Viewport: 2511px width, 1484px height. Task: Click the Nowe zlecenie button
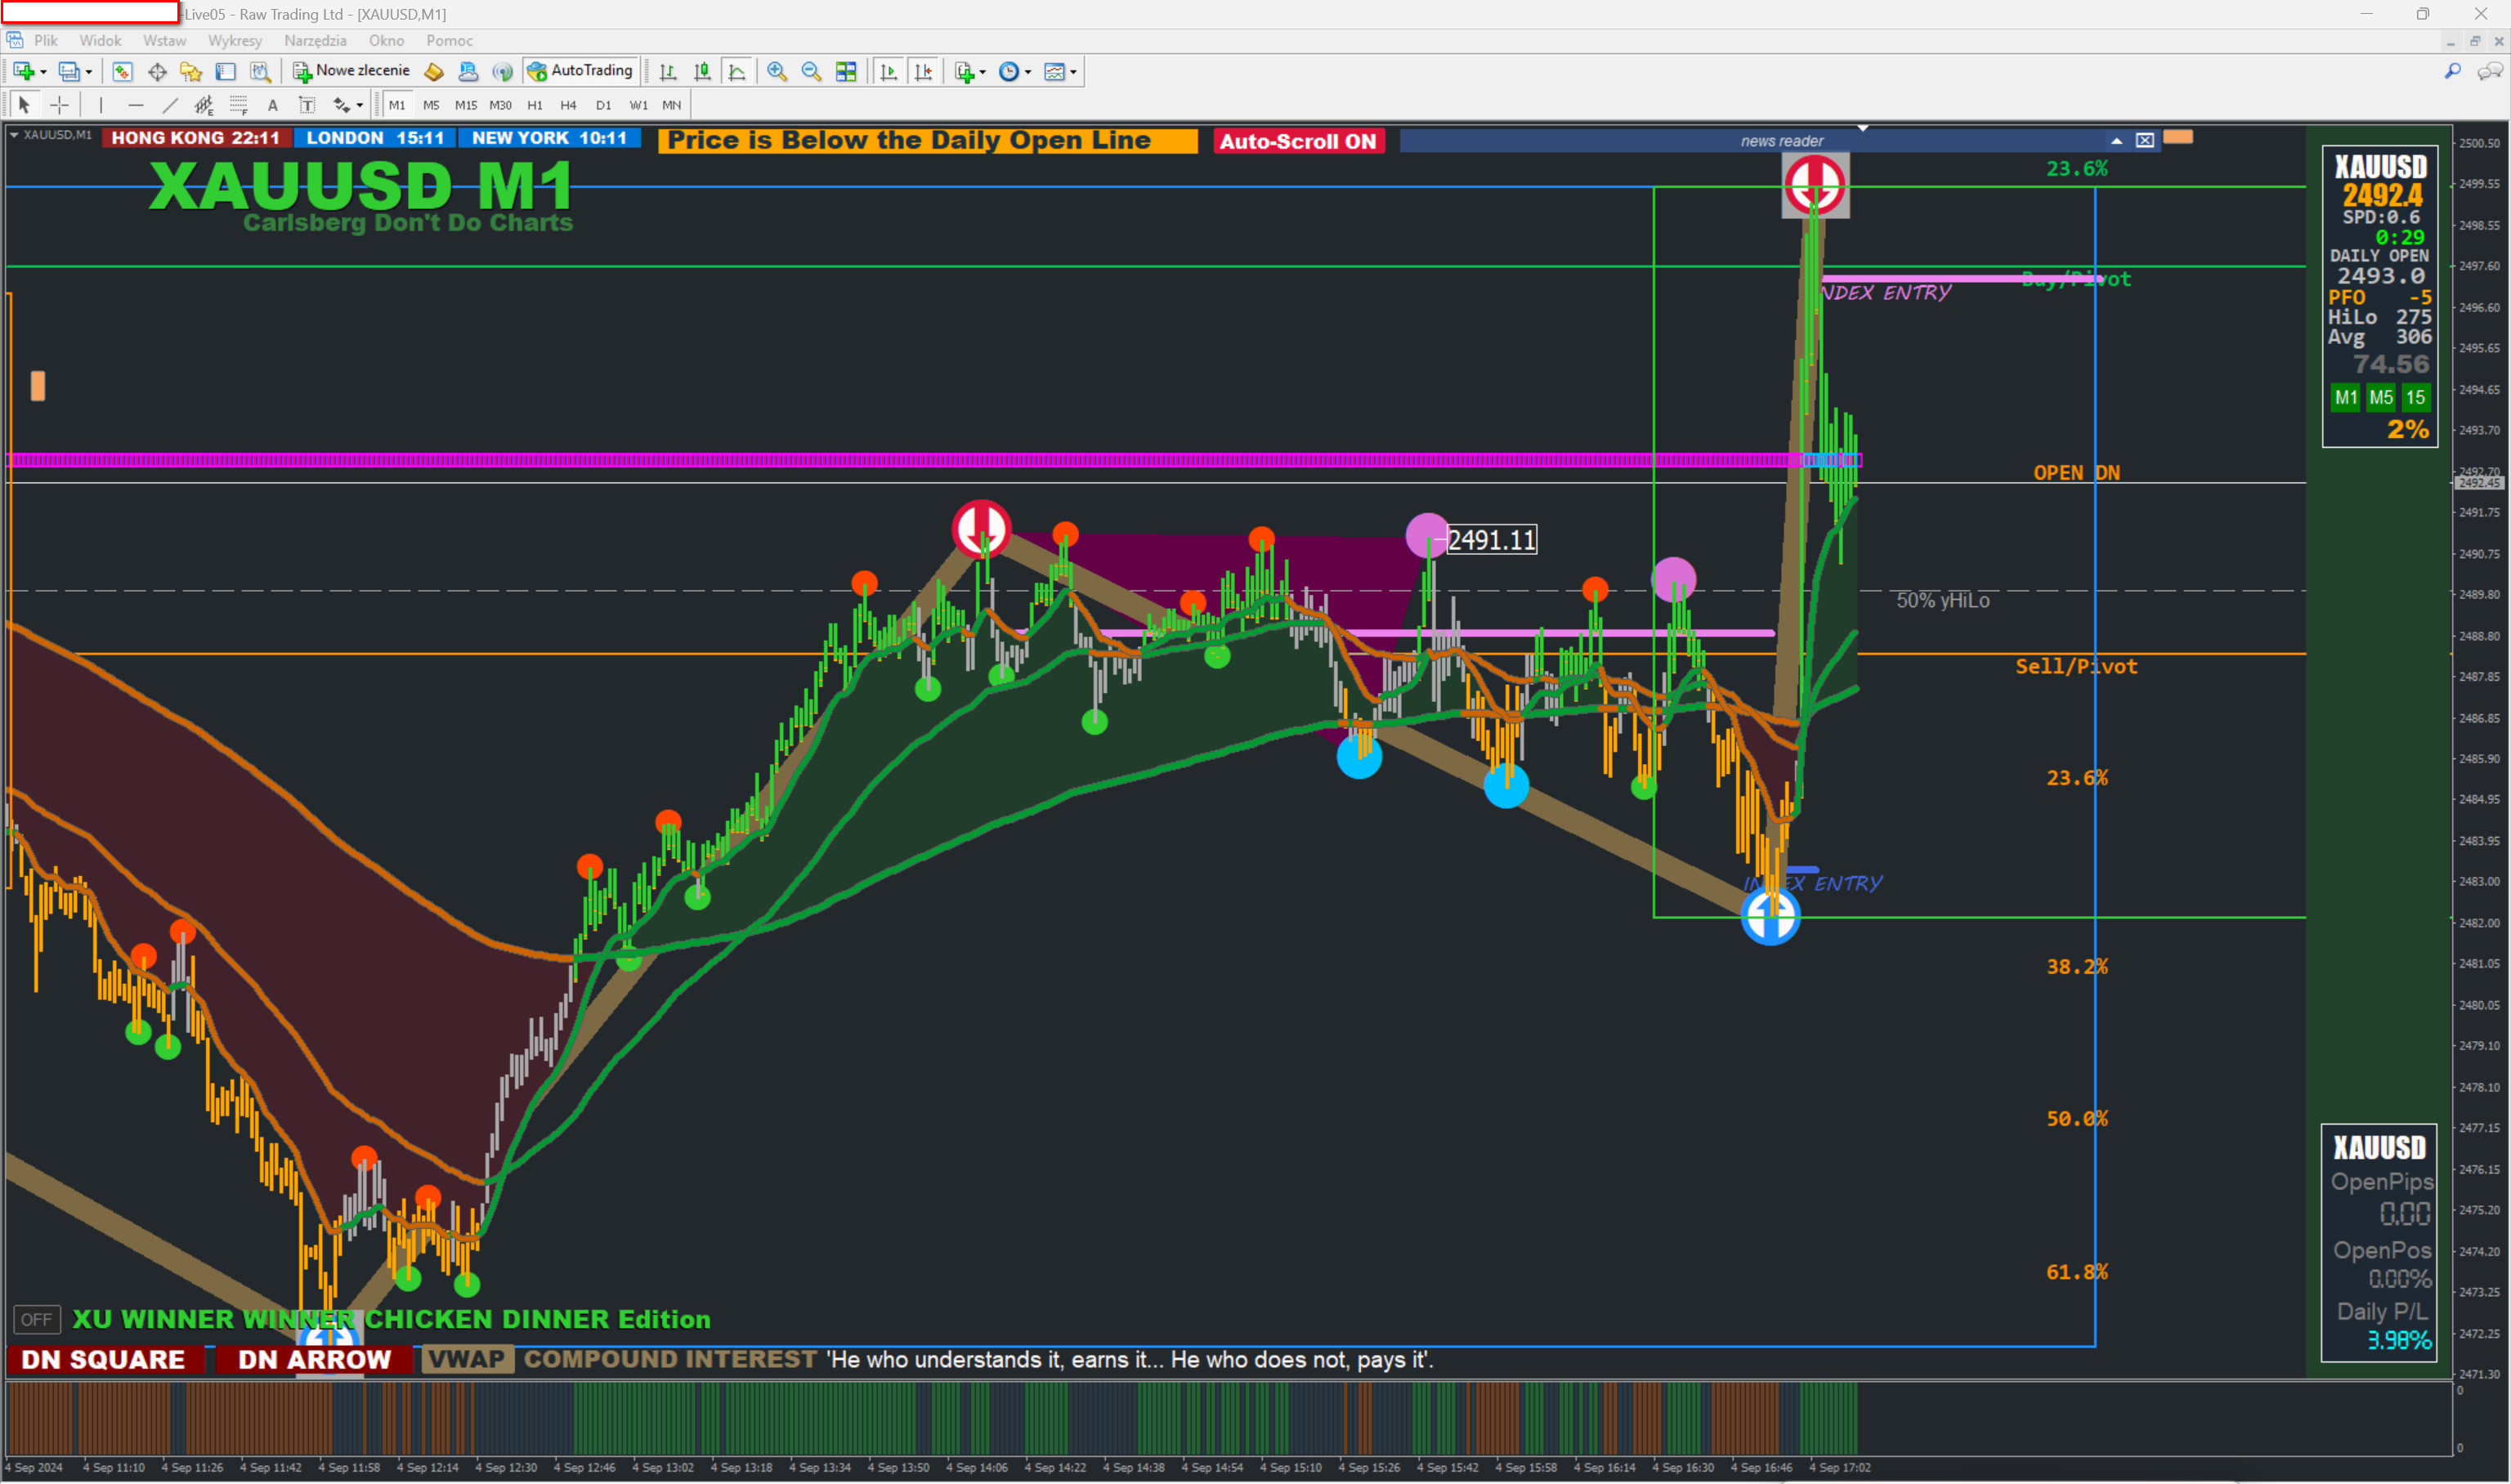352,71
